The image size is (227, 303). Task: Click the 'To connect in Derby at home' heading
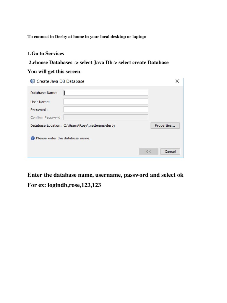coord(87,37)
